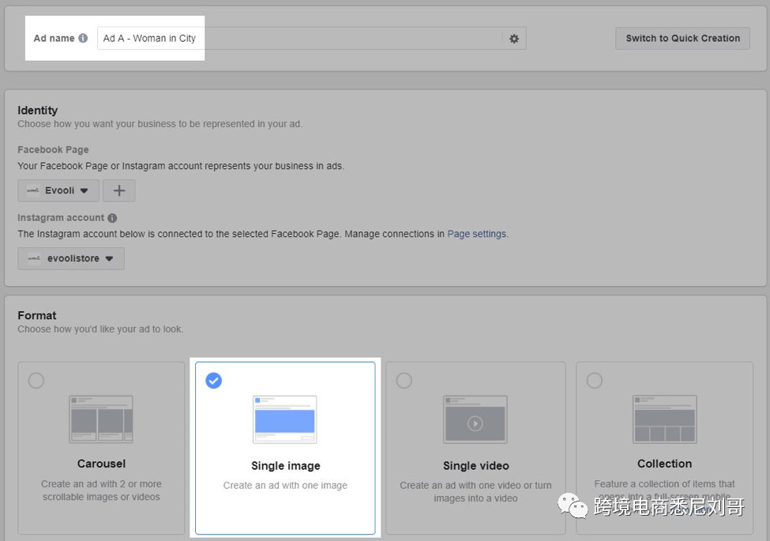Click the Carousel title label
Viewport: 770px width, 541px height.
[101, 464]
